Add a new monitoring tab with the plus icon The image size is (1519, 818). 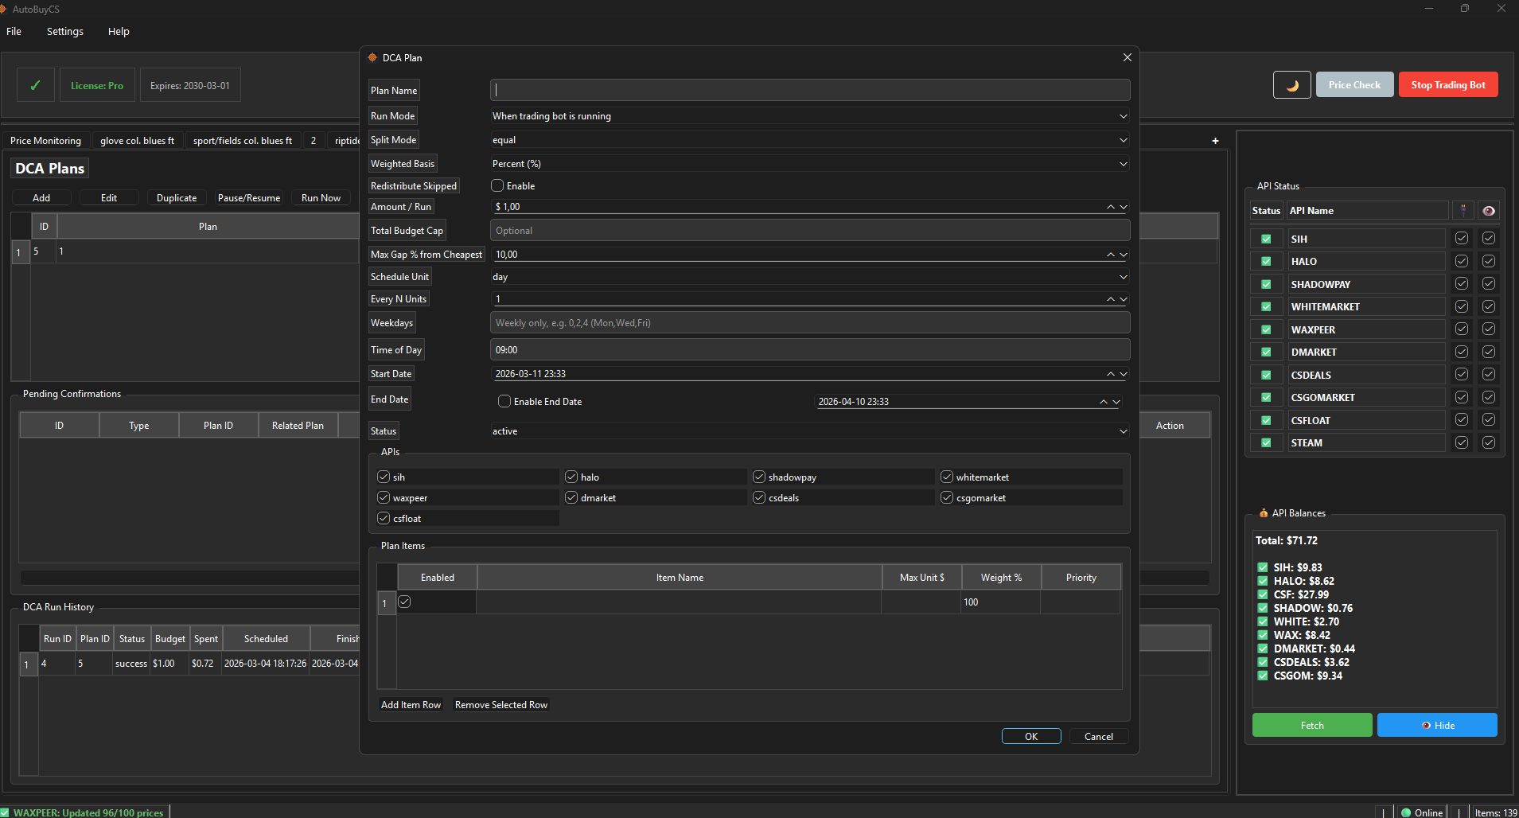[x=1215, y=140]
